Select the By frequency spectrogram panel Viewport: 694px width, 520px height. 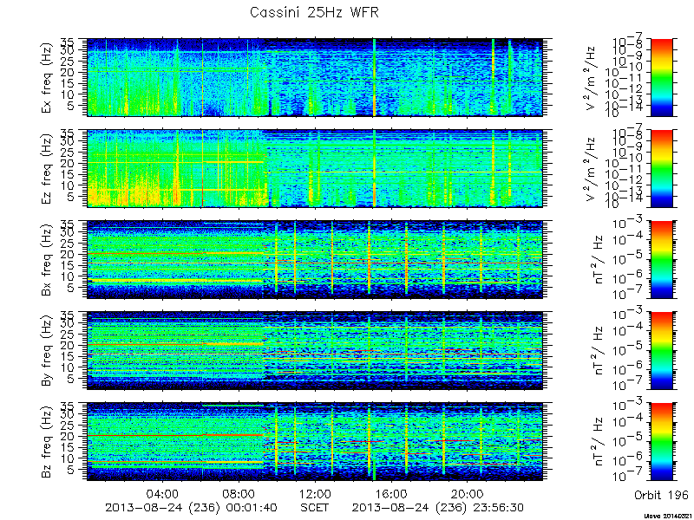point(315,351)
